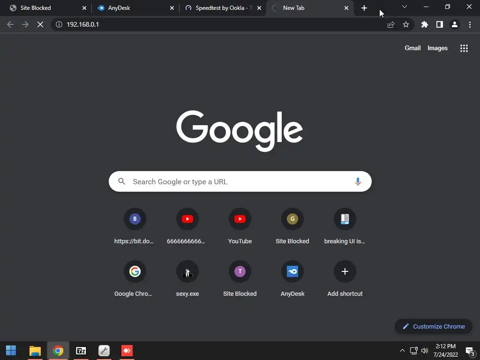
Task: Open the Chrome profile icon
Action: (455, 24)
